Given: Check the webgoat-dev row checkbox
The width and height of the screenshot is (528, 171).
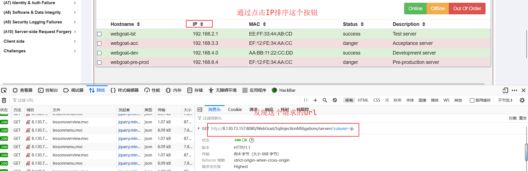Looking at the screenshot, I should (x=99, y=53).
